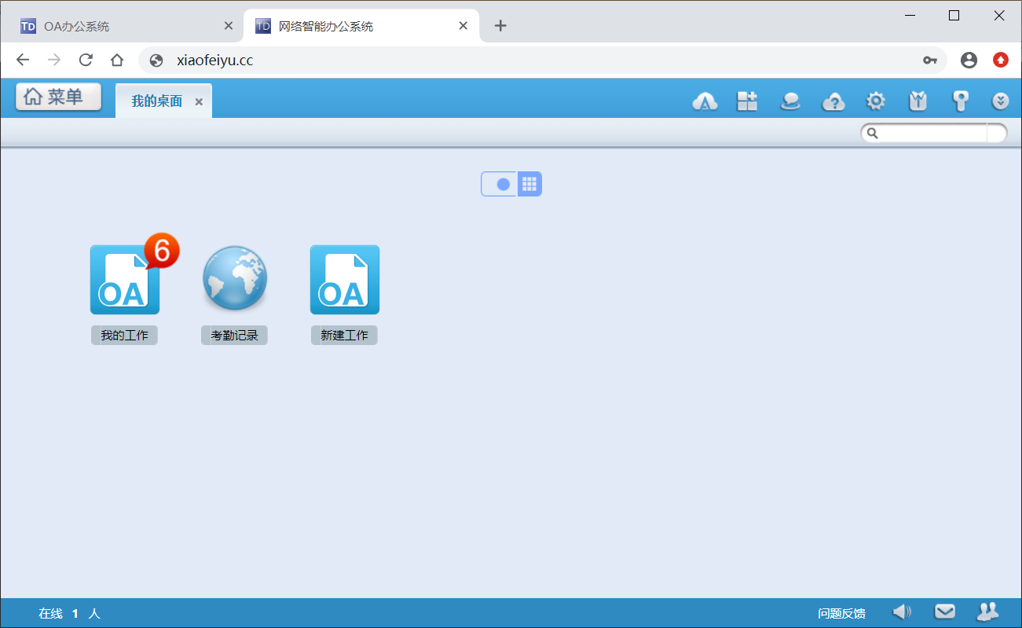Open the 我的工作 desktop icon
Image resolution: width=1022 pixels, height=628 pixels.
tap(124, 280)
